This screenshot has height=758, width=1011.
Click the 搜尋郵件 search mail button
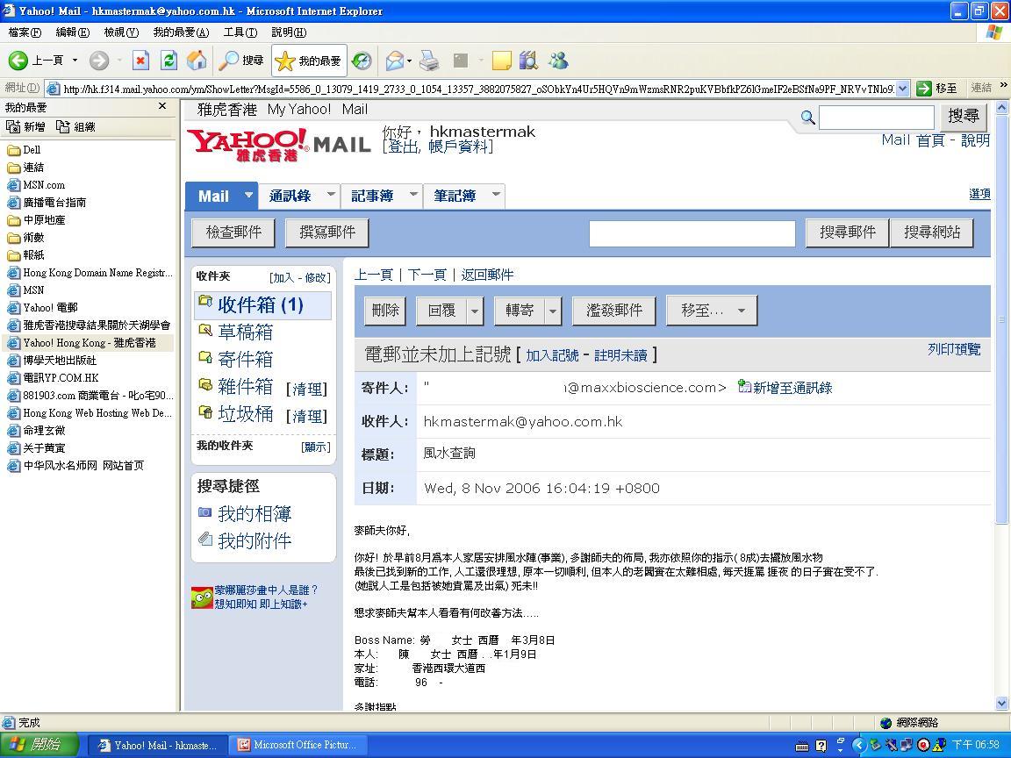click(x=847, y=232)
